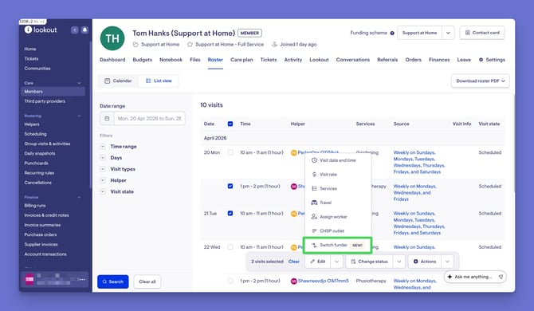Check the bottom 1 pm Physiotherapy visit checkbox

(230, 281)
